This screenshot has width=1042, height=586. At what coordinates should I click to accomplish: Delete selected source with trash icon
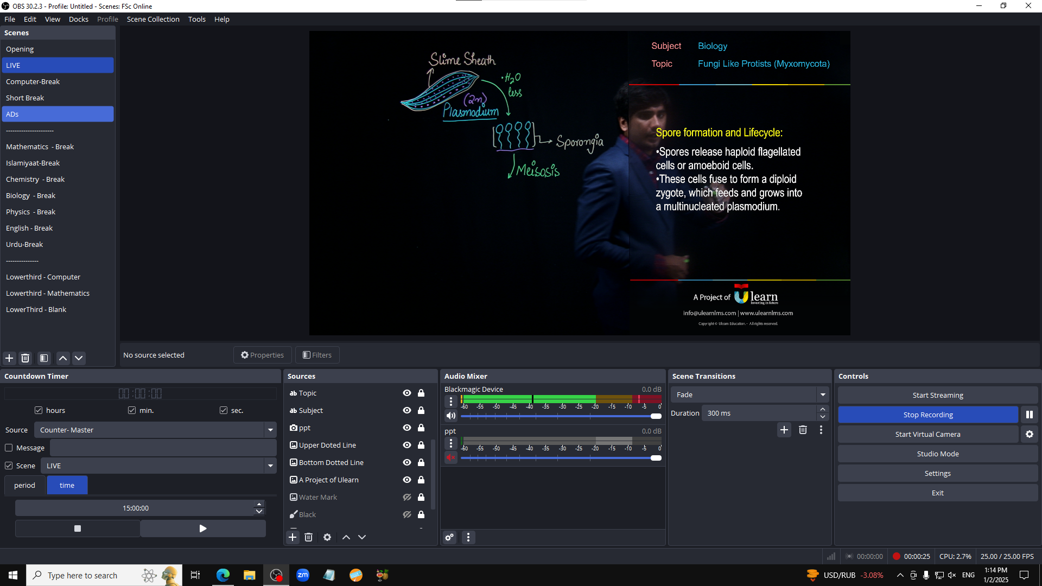click(308, 537)
